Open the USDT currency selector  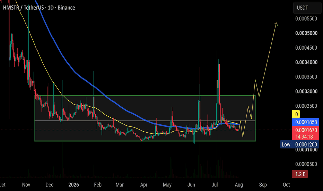pos(307,8)
